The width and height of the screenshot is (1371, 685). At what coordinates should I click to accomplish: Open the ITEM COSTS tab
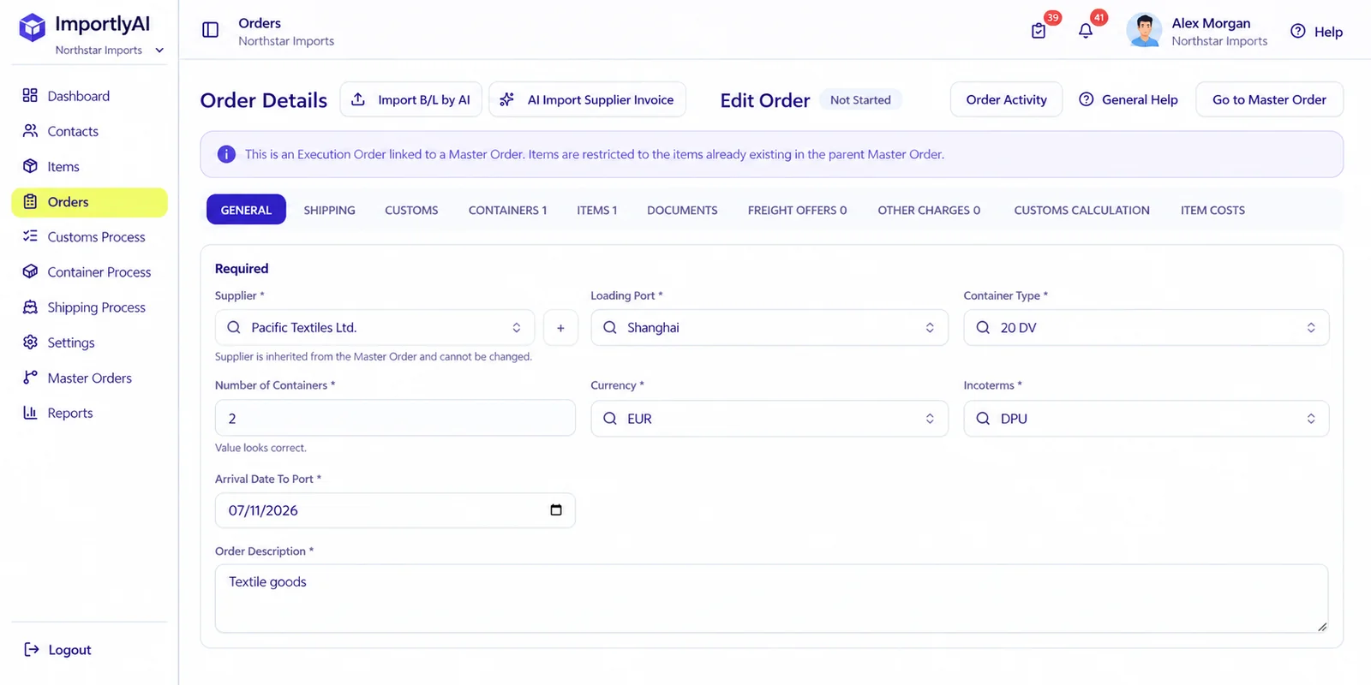[1212, 210]
